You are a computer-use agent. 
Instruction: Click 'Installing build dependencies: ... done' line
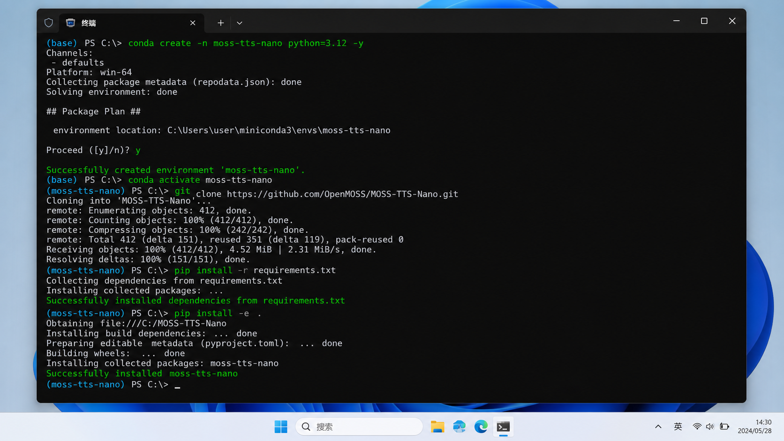(151, 334)
